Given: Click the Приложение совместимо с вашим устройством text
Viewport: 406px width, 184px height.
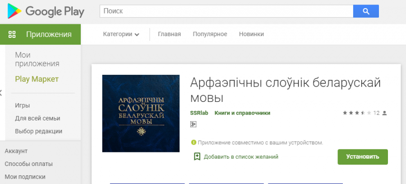Looking at the screenshot, I should click(x=260, y=143).
